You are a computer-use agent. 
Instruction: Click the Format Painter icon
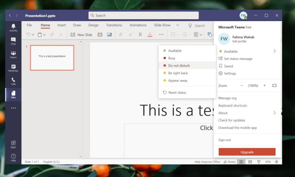tap(52, 35)
